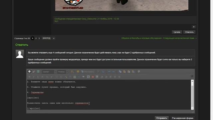Image resolution: width=213 pixels, height=120 pixels.
Task: Click the Мои файлы media button
Action: 88,72
